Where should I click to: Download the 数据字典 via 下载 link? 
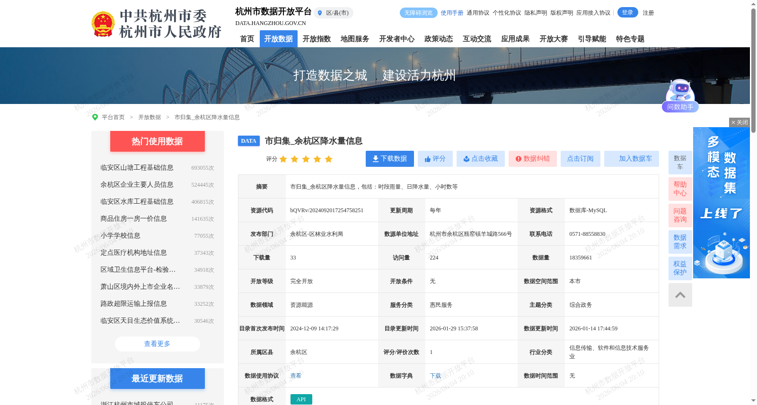[435, 376]
